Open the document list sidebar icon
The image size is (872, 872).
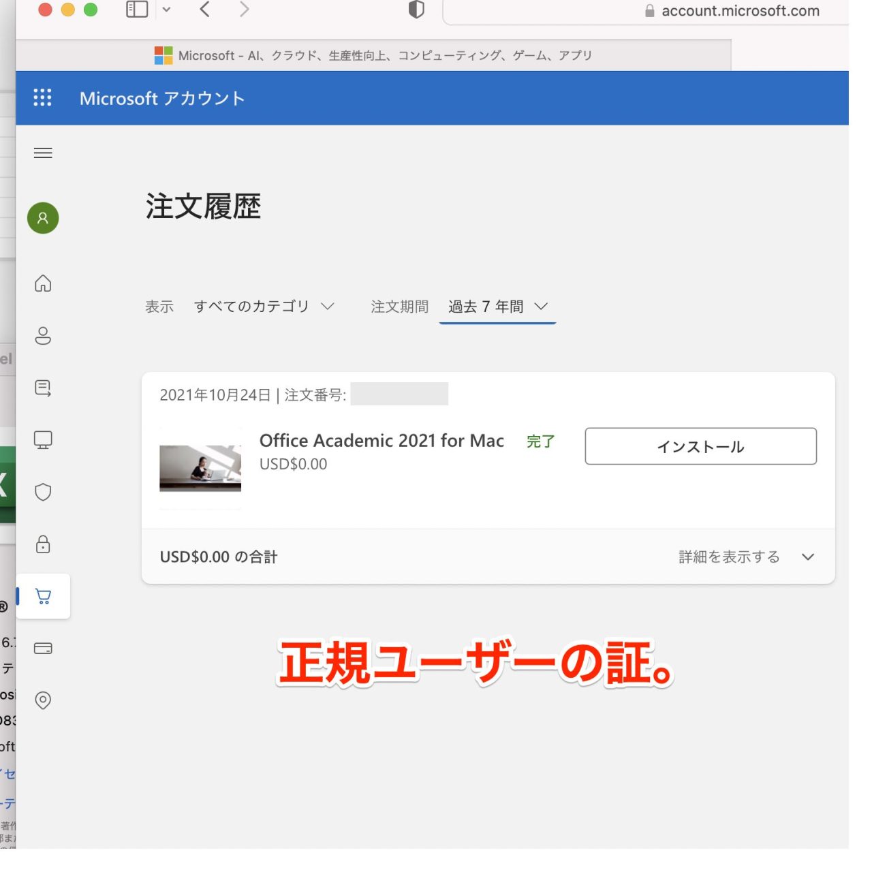(43, 388)
